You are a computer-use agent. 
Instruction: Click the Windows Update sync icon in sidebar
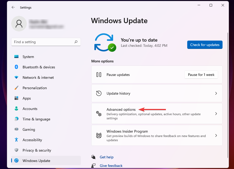click(16, 160)
